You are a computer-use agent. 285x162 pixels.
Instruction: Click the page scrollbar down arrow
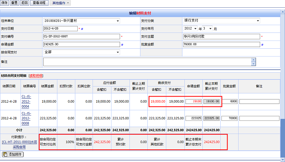point(283,160)
